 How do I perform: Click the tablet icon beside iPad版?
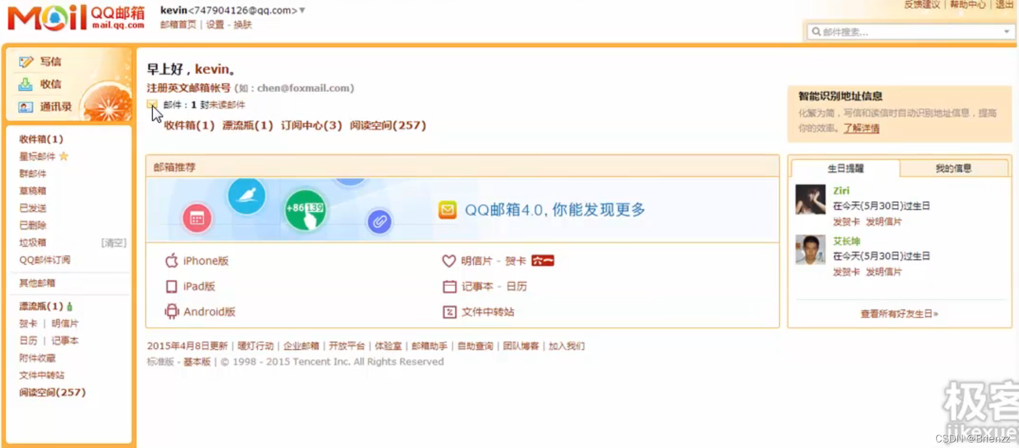[x=172, y=287]
